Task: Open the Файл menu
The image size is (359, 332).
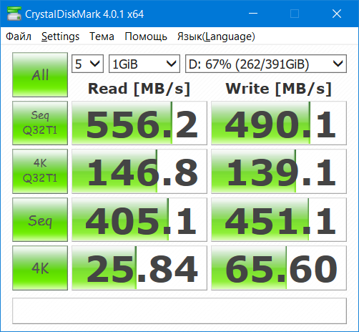Action: 19,36
